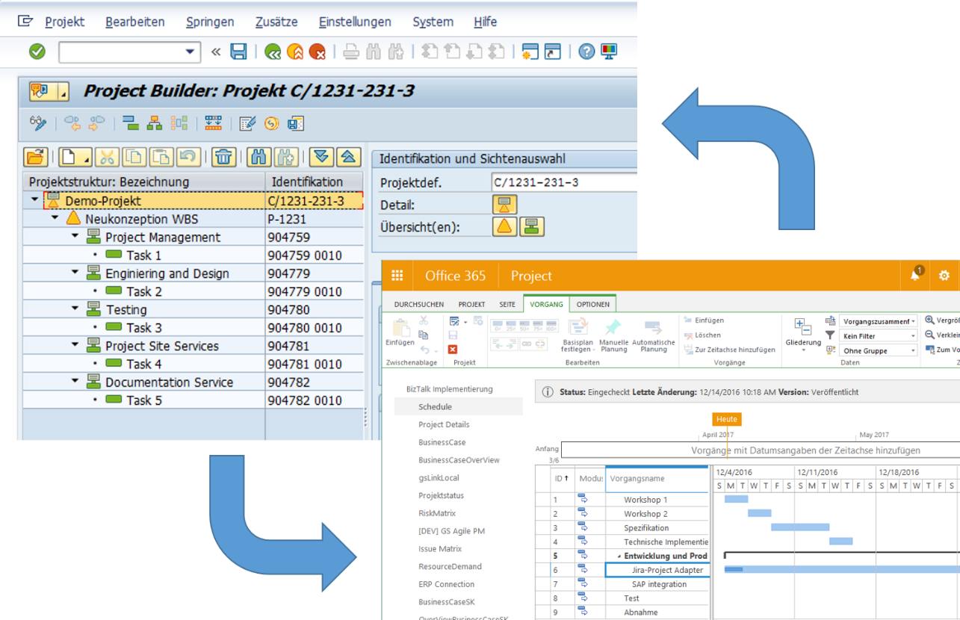
Task: Switch to the OPTIONEN ribbon tab
Action: pyautogui.click(x=592, y=304)
